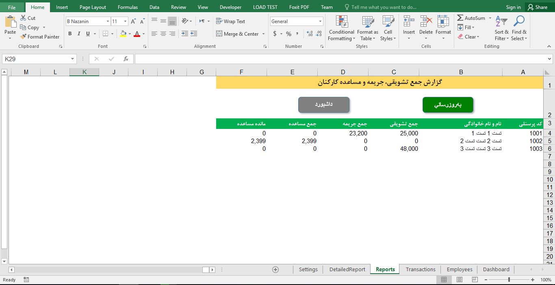The width and height of the screenshot is (555, 285).
Task: Open the Formulas ribbon tab
Action: [128, 7]
